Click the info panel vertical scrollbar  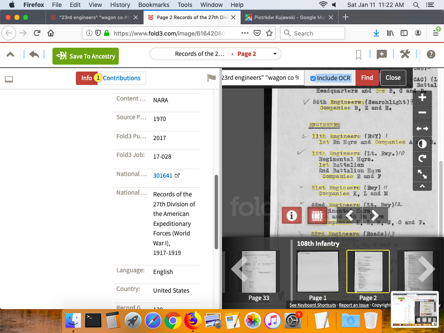216,212
